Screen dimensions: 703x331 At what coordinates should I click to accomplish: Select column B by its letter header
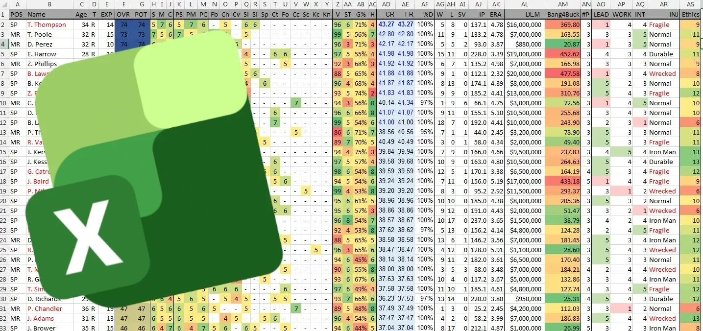(x=49, y=4)
